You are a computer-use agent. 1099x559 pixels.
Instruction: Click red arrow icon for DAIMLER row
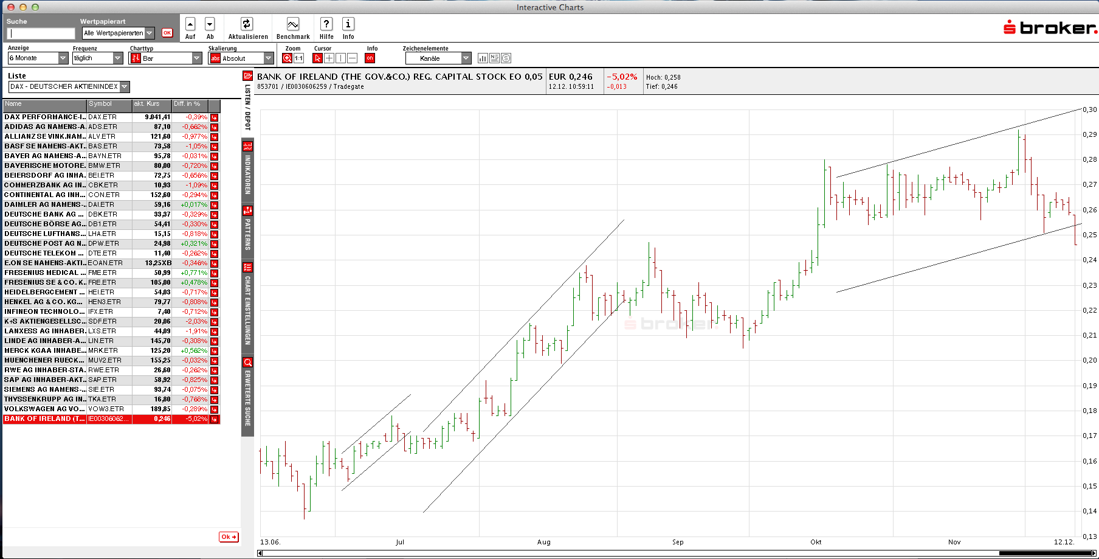[215, 205]
